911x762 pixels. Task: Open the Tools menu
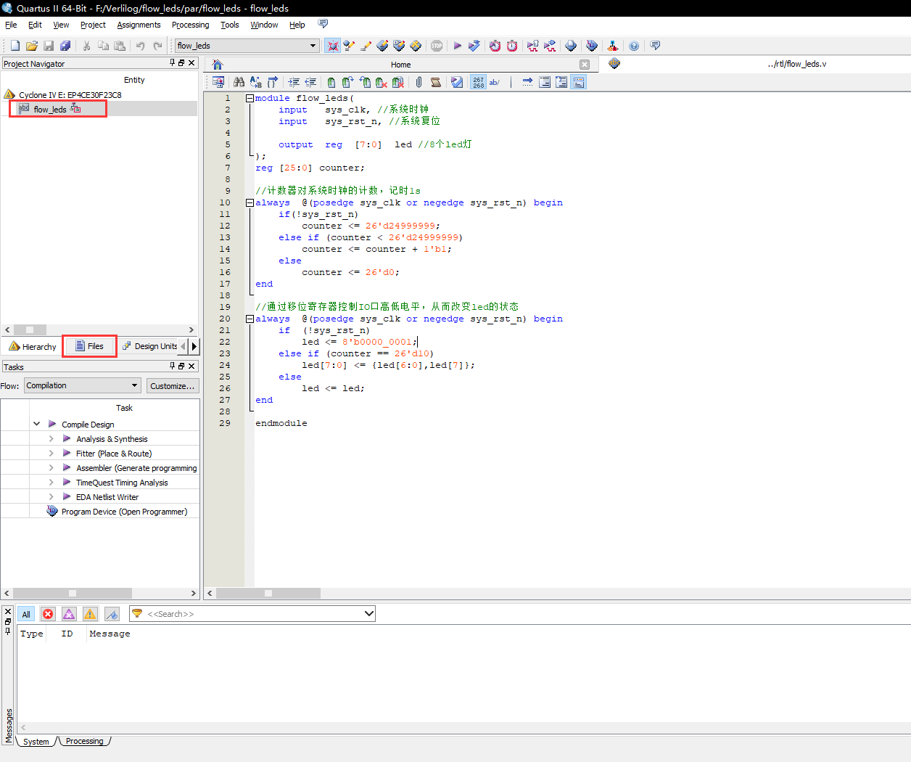coord(229,25)
